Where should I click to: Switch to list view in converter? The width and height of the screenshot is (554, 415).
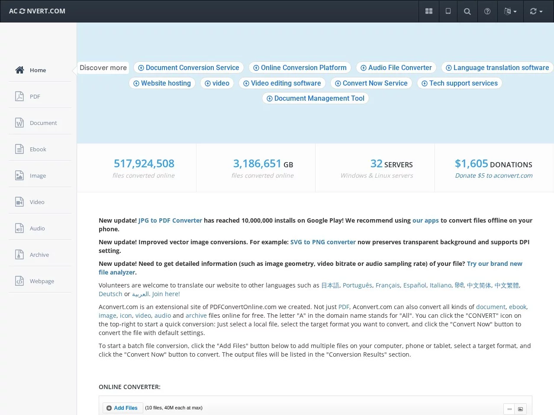tap(509, 409)
